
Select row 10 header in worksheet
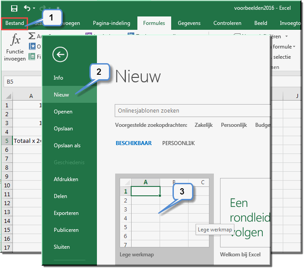(x=7, y=185)
